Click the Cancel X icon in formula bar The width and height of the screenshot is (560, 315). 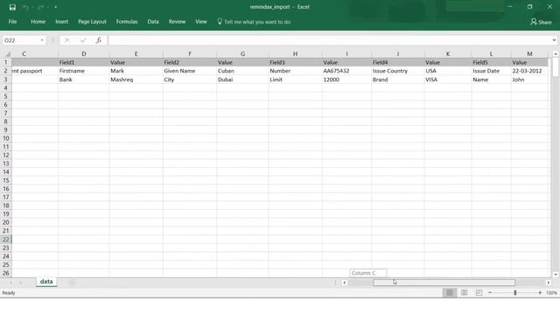[67, 40]
